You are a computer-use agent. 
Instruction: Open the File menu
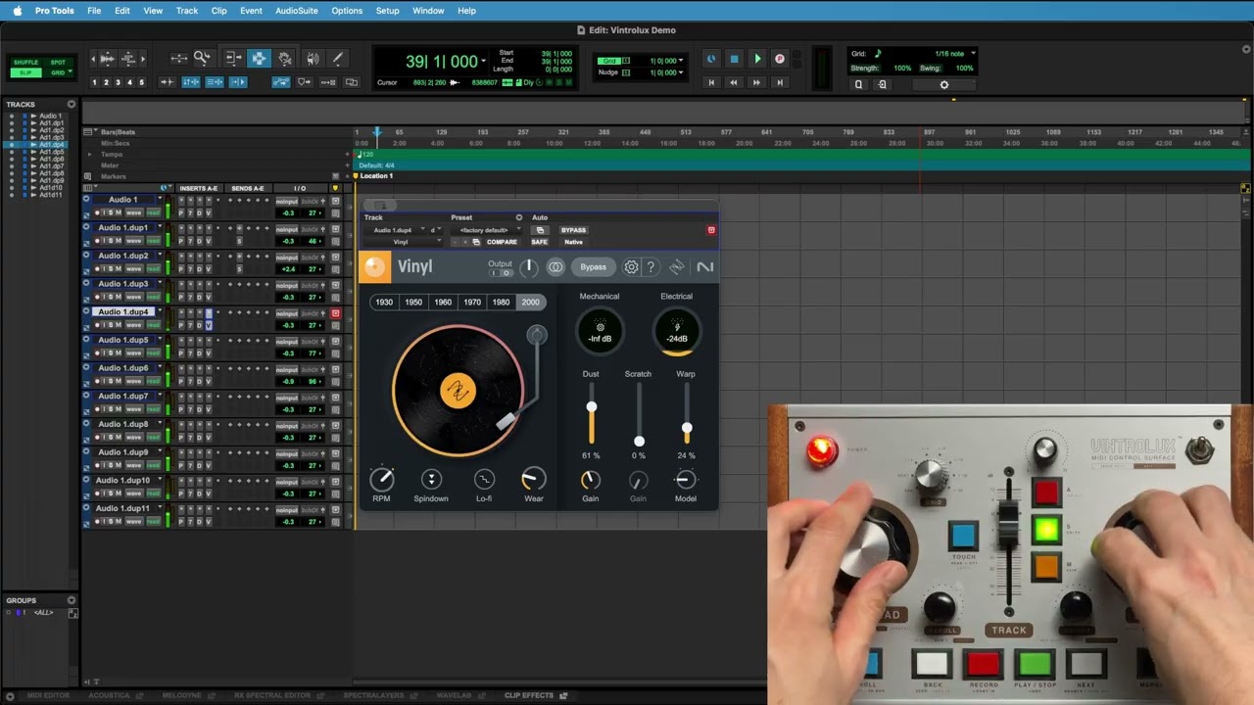tap(94, 11)
